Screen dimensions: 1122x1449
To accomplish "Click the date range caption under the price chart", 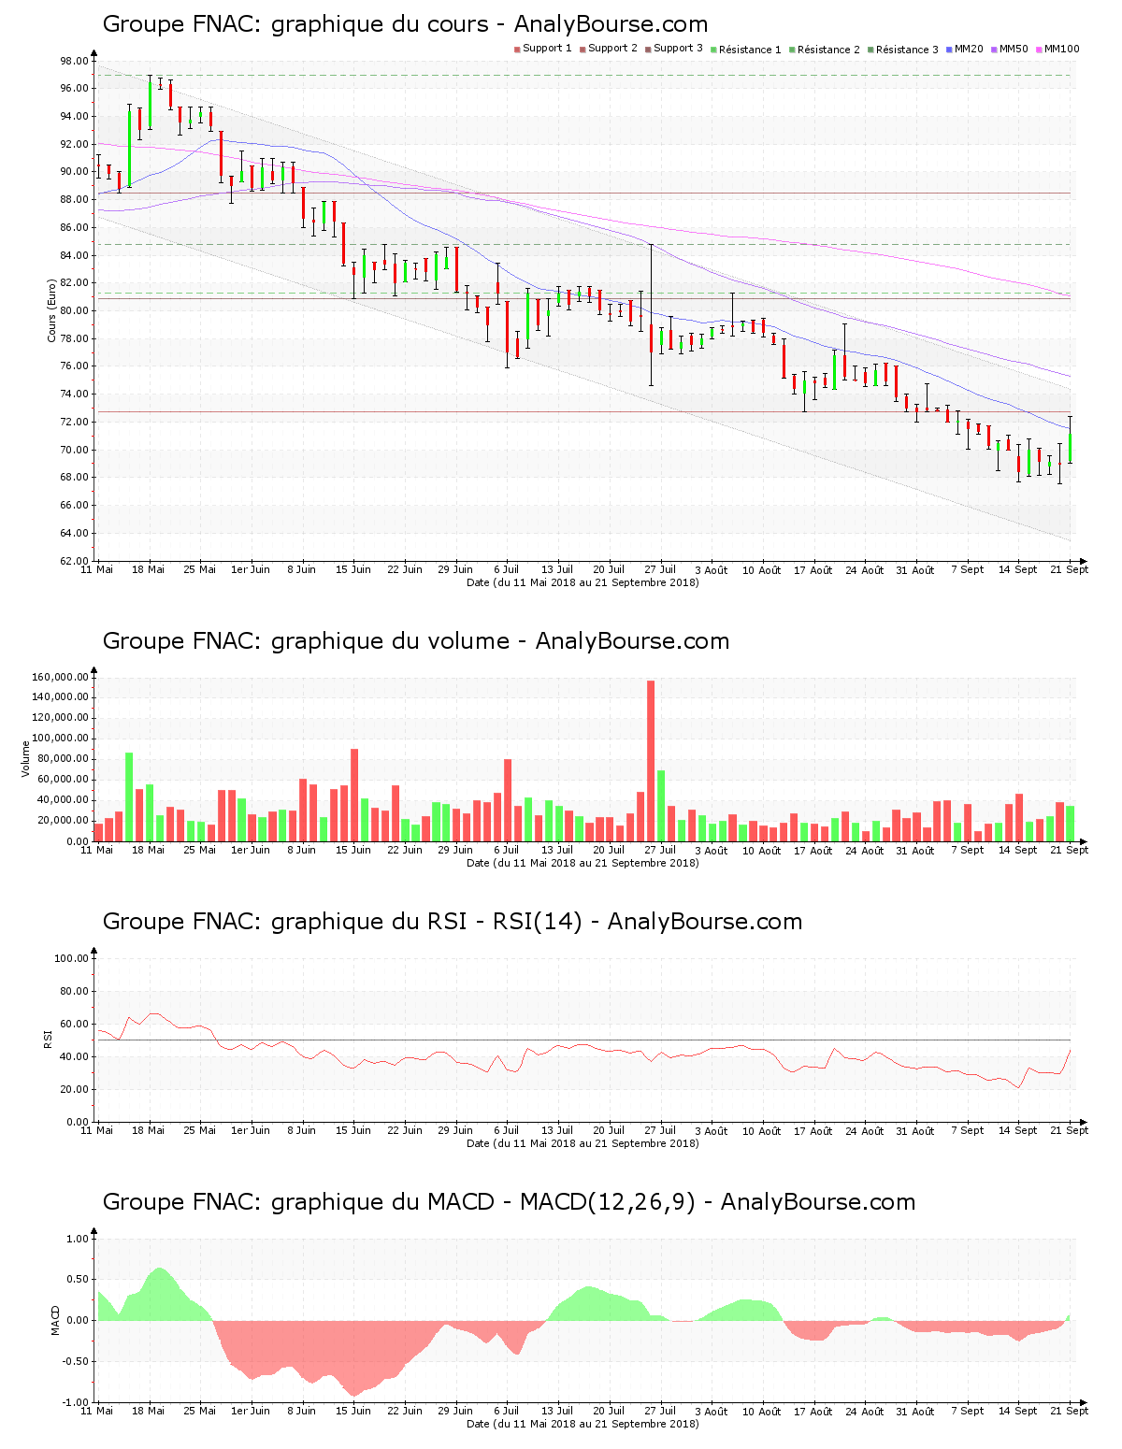I will pos(583,582).
